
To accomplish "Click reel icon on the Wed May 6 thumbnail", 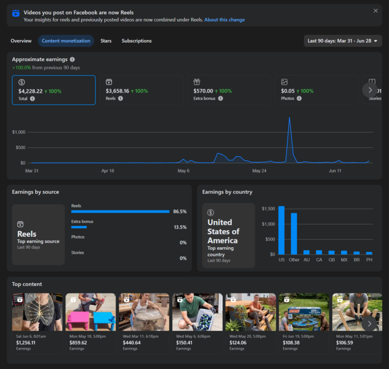I will click(180, 299).
